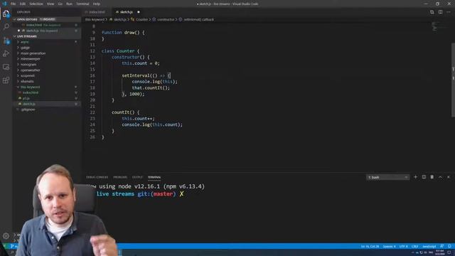Open the Explorer view in activity bar
Screen dimensions: 455x256
[x=6, y=14]
